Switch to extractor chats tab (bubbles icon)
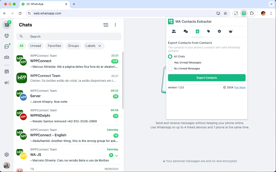 tap(185, 31)
